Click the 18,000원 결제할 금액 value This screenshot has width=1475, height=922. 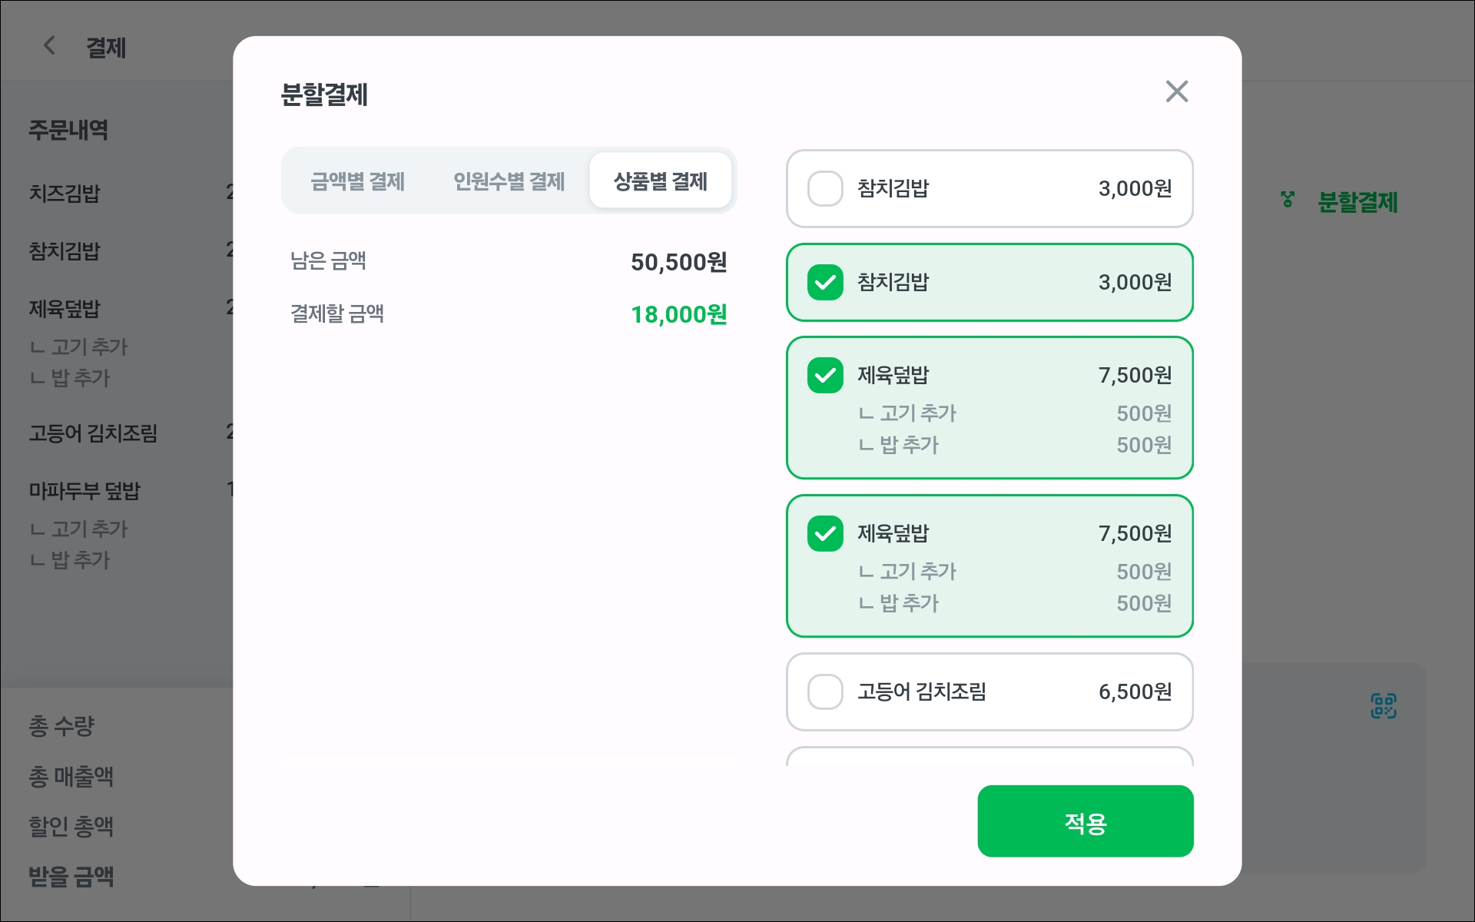click(678, 314)
